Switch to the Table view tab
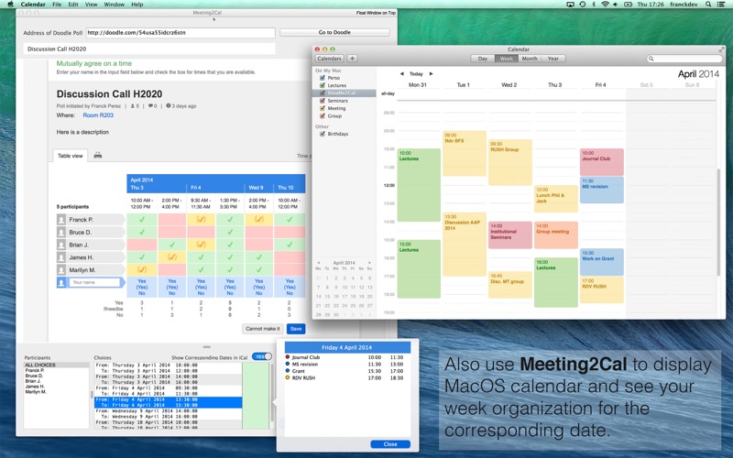The image size is (733, 458). coord(71,156)
